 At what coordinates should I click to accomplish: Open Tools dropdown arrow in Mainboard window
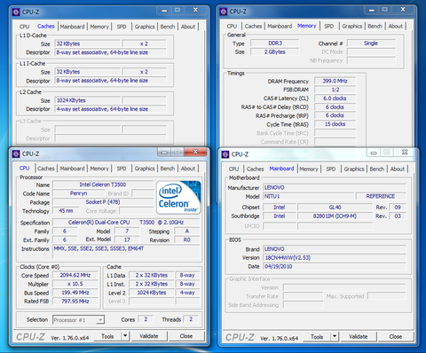pos(335,336)
